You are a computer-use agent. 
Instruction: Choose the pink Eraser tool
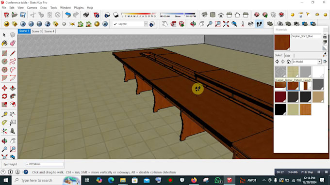[x=13, y=43]
